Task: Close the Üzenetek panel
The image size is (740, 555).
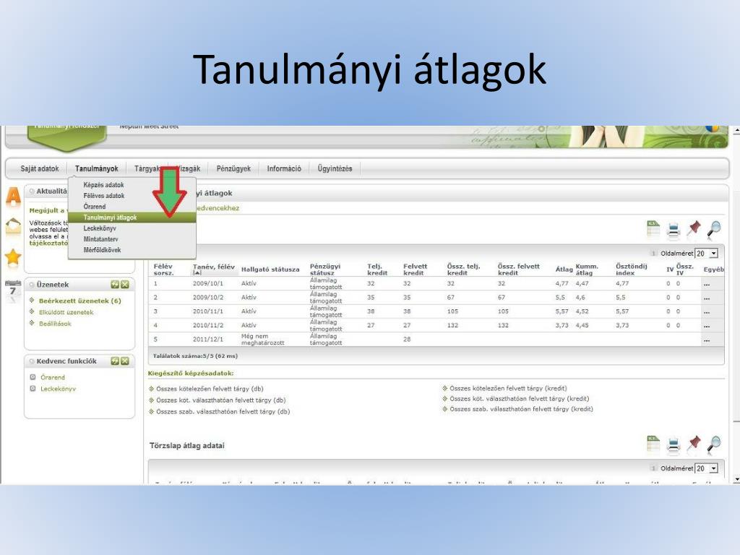Action: point(124,284)
